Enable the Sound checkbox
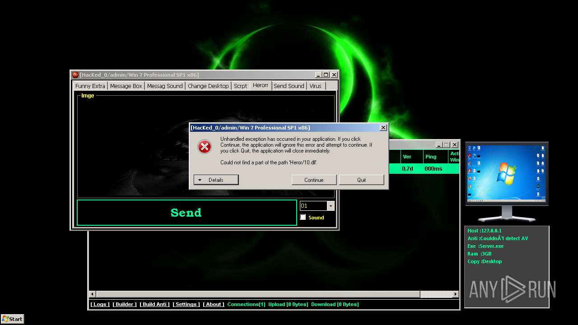The height and width of the screenshot is (325, 578). click(303, 217)
